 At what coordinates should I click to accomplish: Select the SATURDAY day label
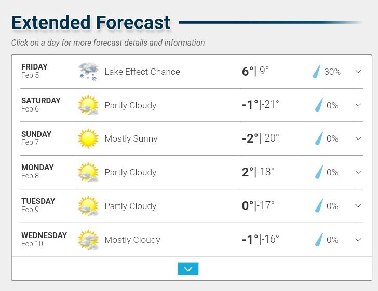[40, 101]
